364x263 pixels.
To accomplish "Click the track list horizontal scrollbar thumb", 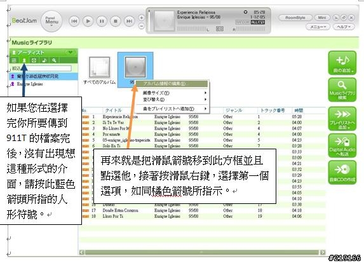I will tap(201, 252).
